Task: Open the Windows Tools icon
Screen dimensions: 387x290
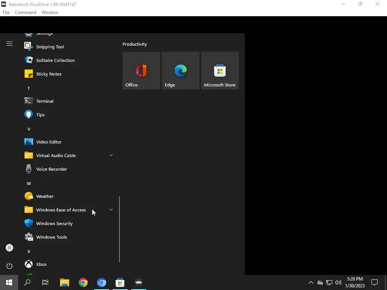Action: [29, 237]
